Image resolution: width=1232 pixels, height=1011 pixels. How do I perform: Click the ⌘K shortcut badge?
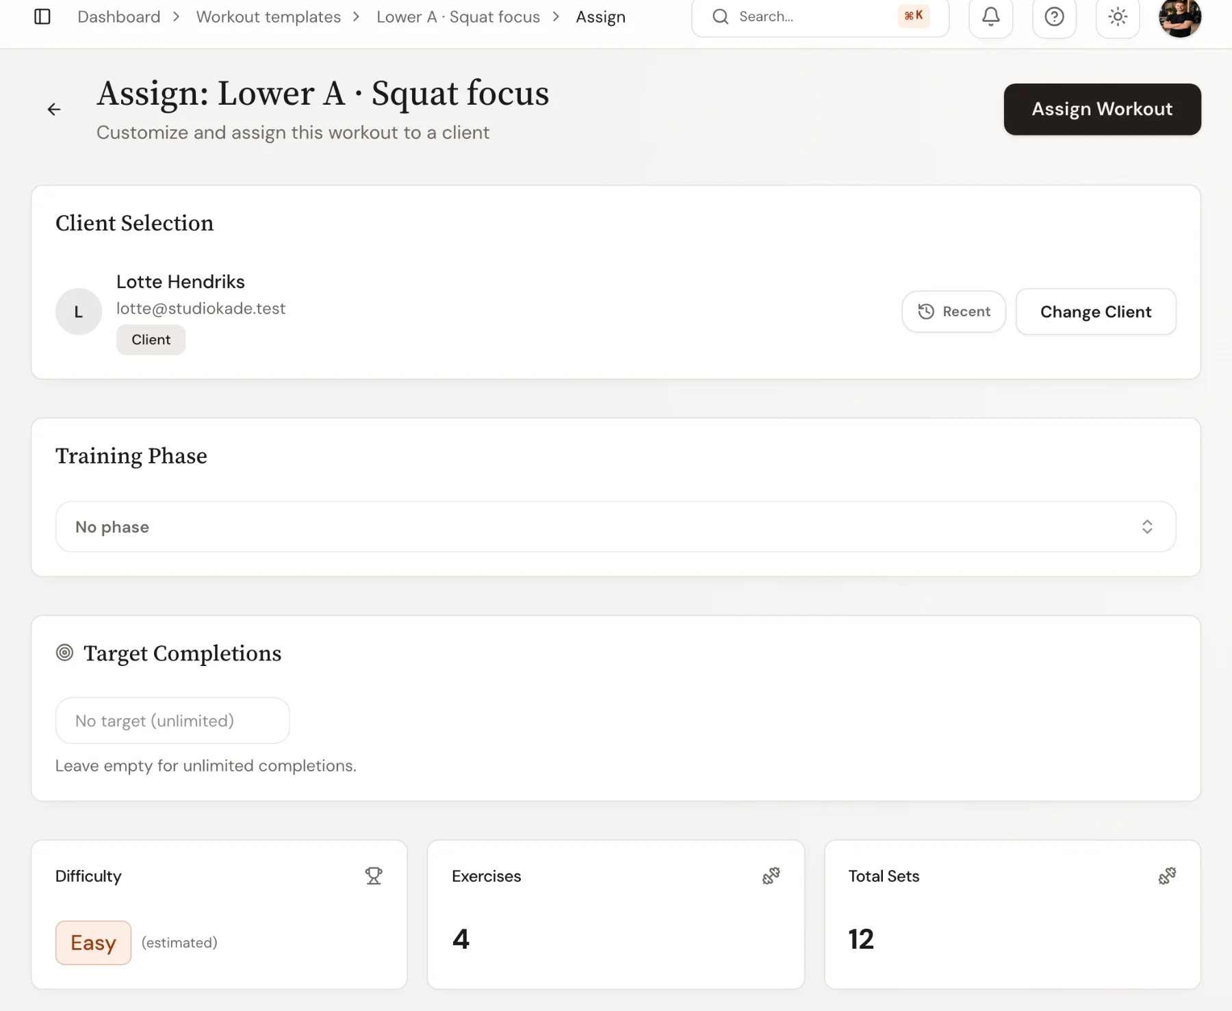click(x=914, y=16)
